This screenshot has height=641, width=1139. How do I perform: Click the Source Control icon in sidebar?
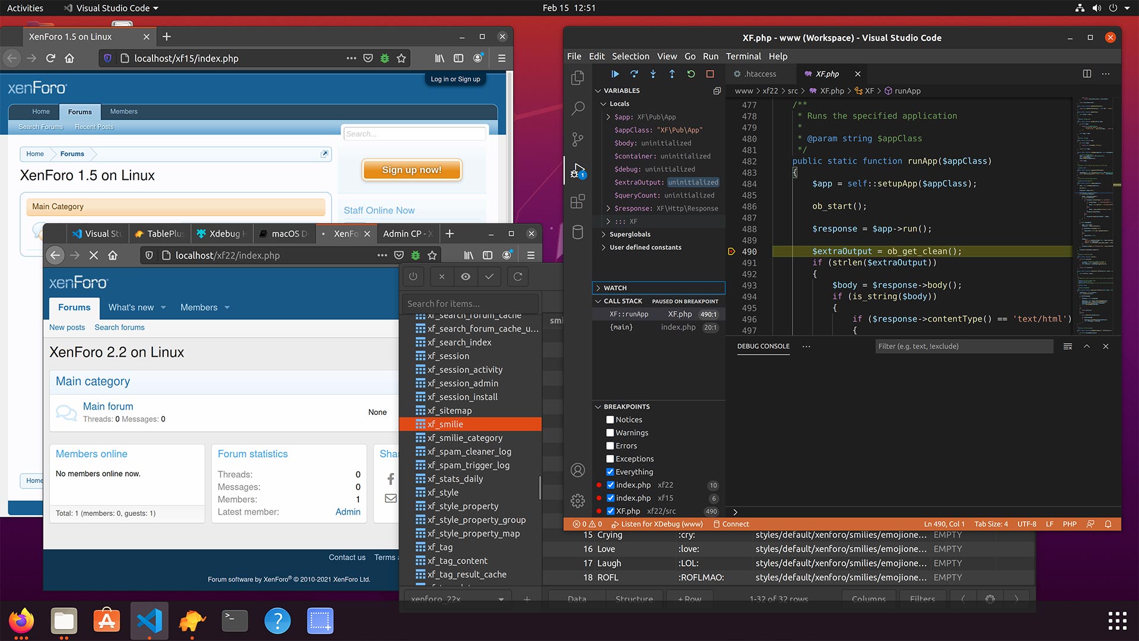click(577, 138)
